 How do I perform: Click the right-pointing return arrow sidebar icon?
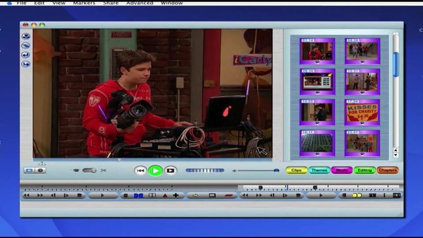pos(26,64)
